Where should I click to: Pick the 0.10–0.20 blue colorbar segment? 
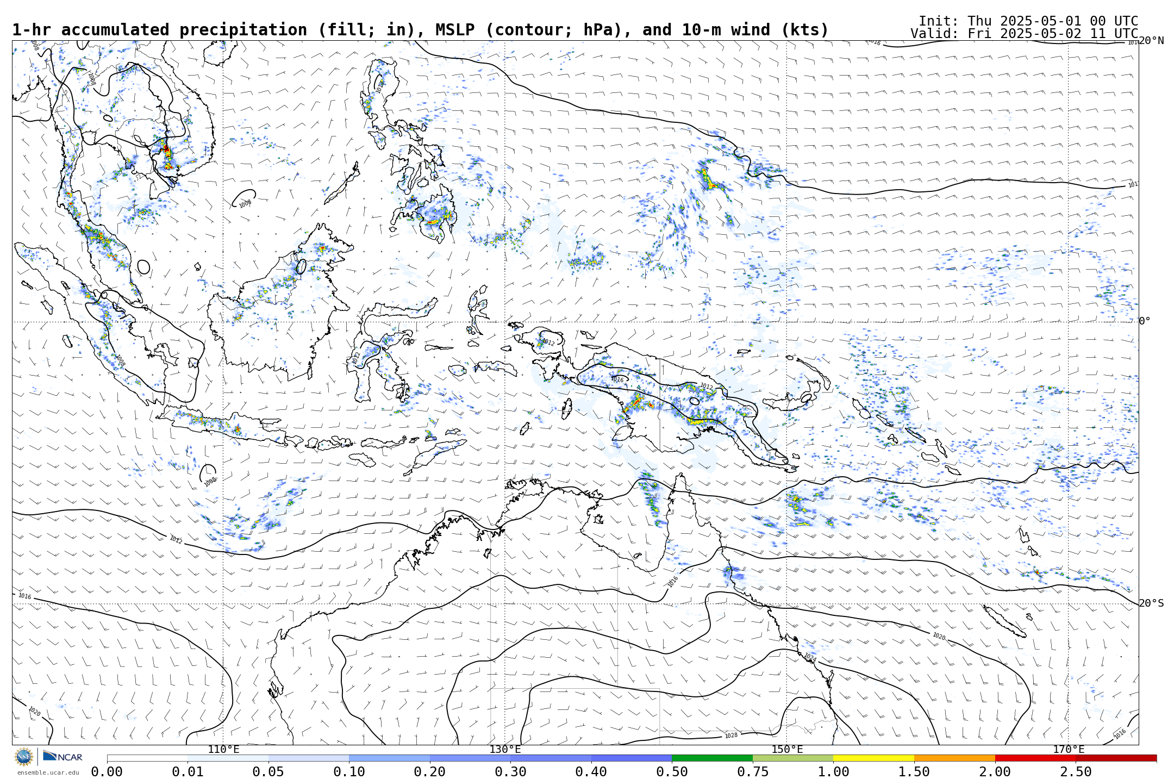389,758
